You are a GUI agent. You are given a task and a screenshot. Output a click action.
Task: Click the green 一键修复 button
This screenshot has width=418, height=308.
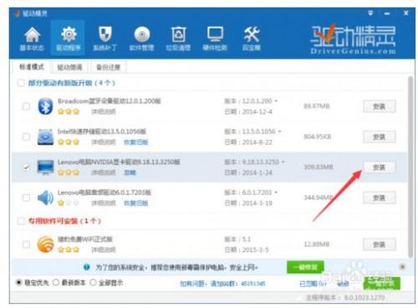pos(305,267)
